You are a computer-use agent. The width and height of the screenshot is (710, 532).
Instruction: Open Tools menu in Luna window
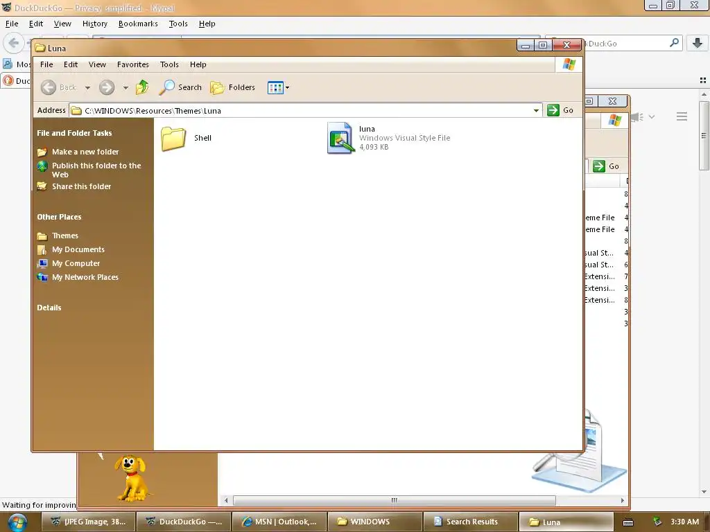(169, 64)
